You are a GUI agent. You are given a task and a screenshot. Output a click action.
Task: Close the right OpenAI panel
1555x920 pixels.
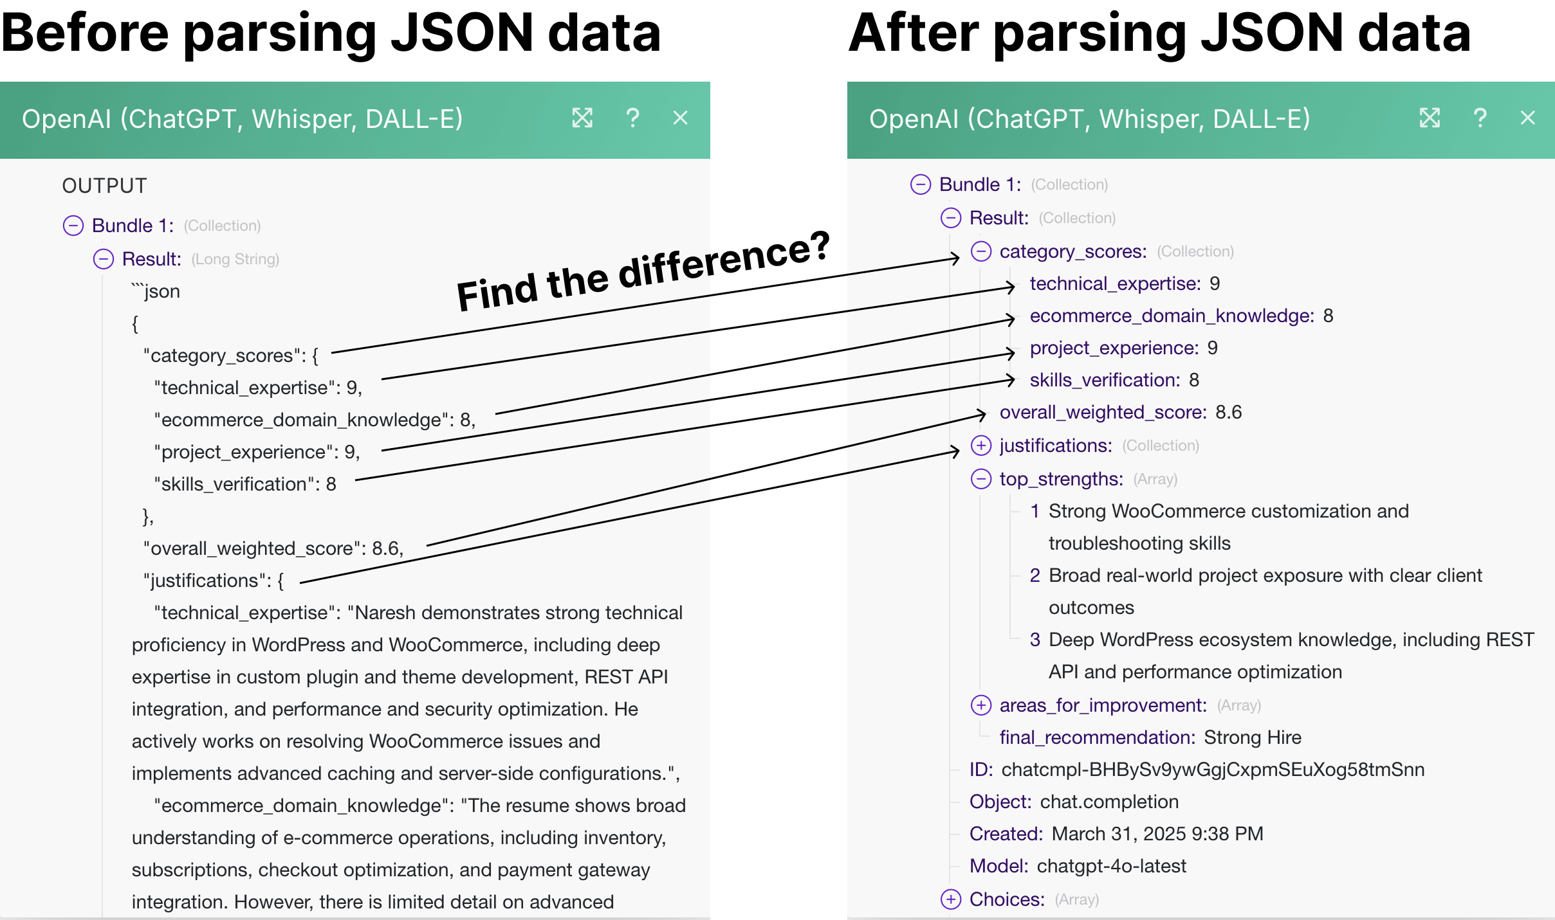pos(1527,118)
